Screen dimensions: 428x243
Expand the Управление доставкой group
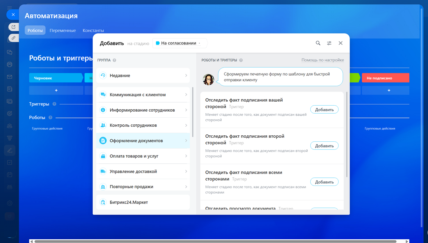click(143, 171)
